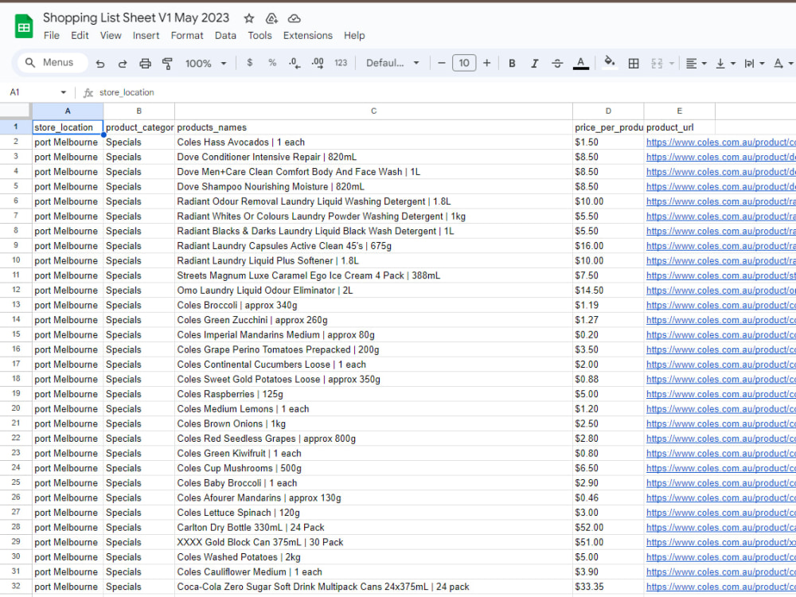Screen dimensions: 796x597
Task: Click the move-to-Drive folder icon
Action: click(271, 19)
